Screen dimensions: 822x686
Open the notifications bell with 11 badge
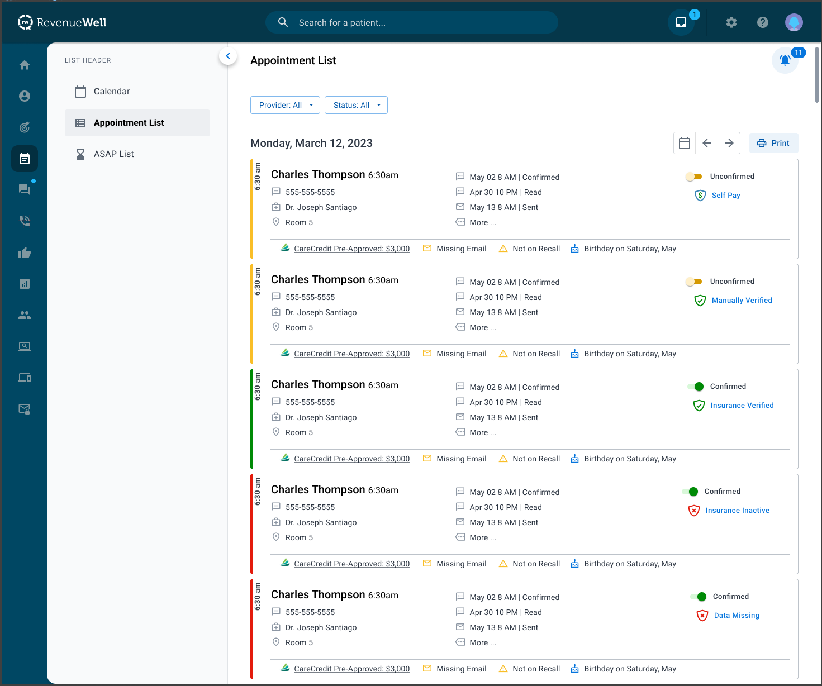coord(785,60)
